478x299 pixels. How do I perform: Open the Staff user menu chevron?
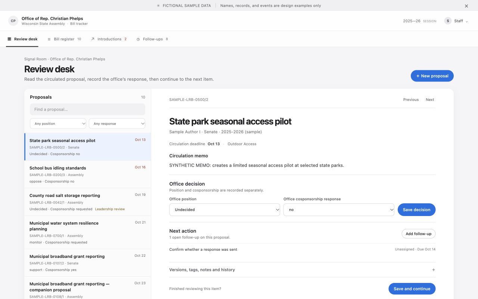coord(467,21)
